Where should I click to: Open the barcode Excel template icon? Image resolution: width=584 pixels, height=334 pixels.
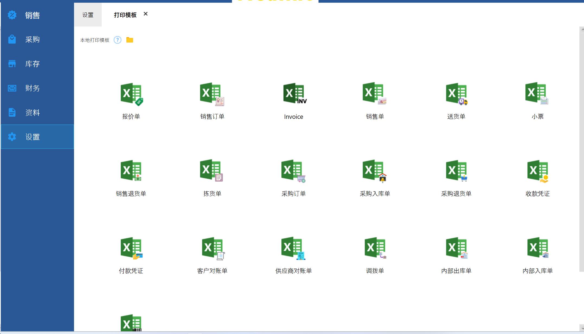click(x=131, y=323)
